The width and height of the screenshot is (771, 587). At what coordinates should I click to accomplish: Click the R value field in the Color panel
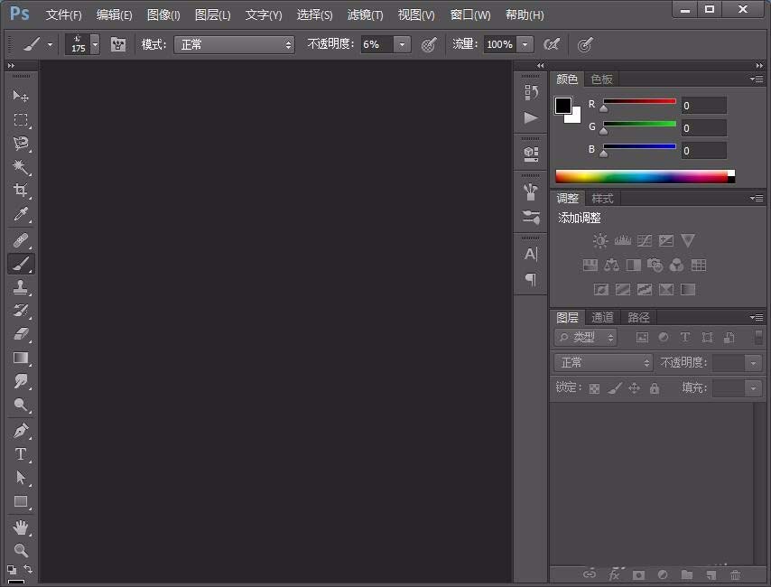coord(702,105)
